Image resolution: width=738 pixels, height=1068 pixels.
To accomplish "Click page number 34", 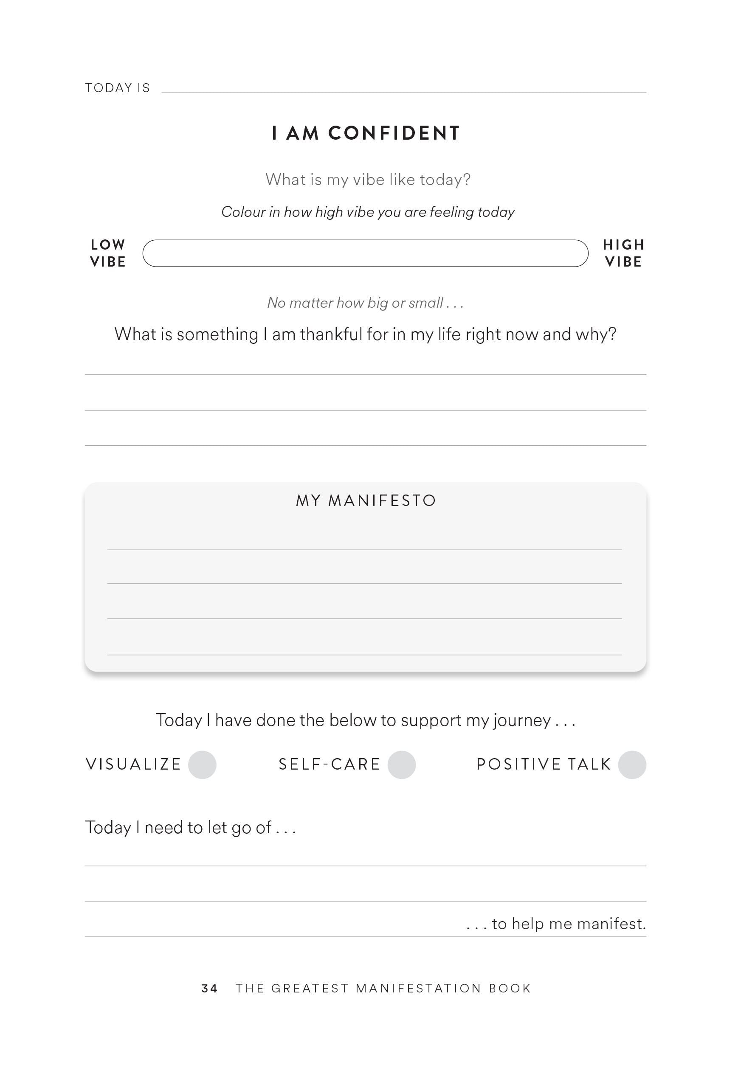I will click(x=209, y=989).
